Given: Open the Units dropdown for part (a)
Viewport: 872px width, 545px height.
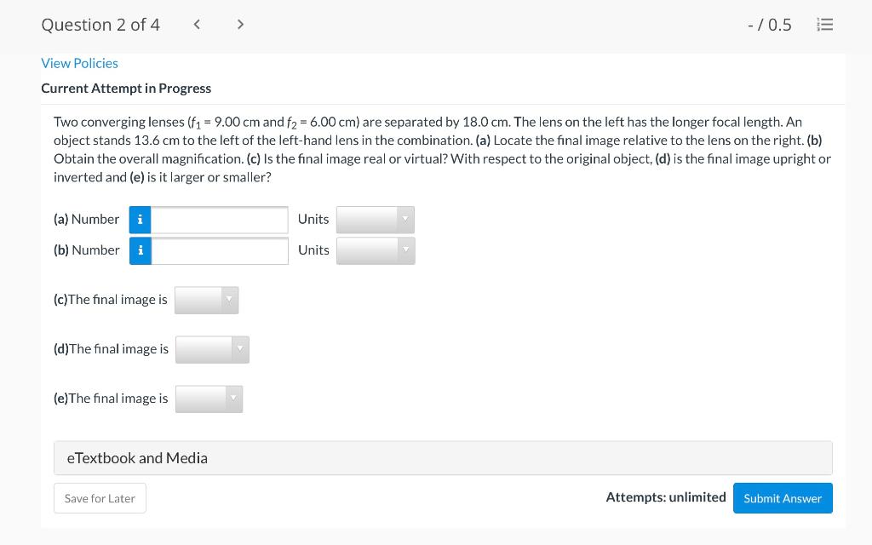Looking at the screenshot, I should pyautogui.click(x=376, y=220).
